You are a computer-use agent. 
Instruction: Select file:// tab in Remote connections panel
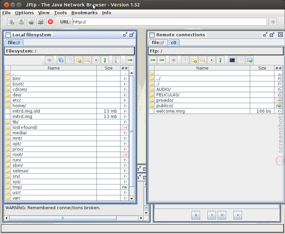click(x=158, y=43)
